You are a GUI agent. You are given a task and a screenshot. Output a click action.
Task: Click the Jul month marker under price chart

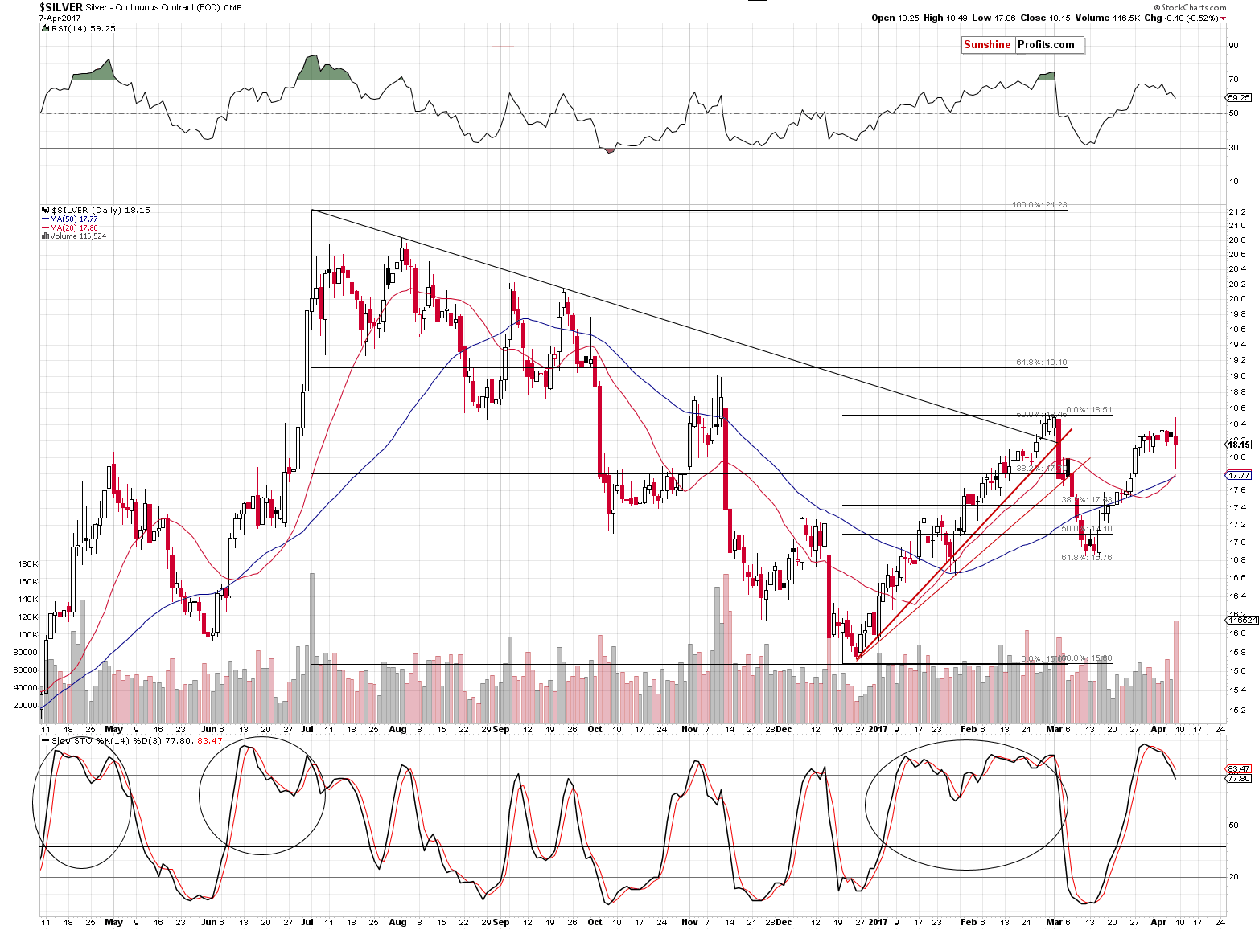(307, 730)
